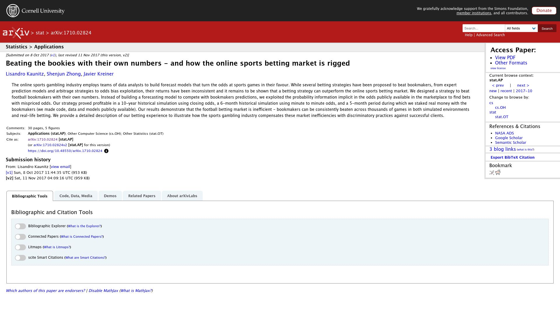Browse by cs.OH category
This screenshot has width=560, height=315.
click(x=500, y=108)
